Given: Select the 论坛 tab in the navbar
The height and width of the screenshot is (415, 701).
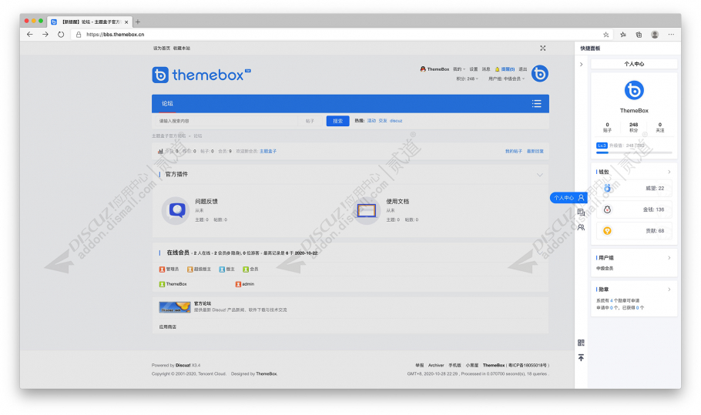Looking at the screenshot, I should coord(167,104).
